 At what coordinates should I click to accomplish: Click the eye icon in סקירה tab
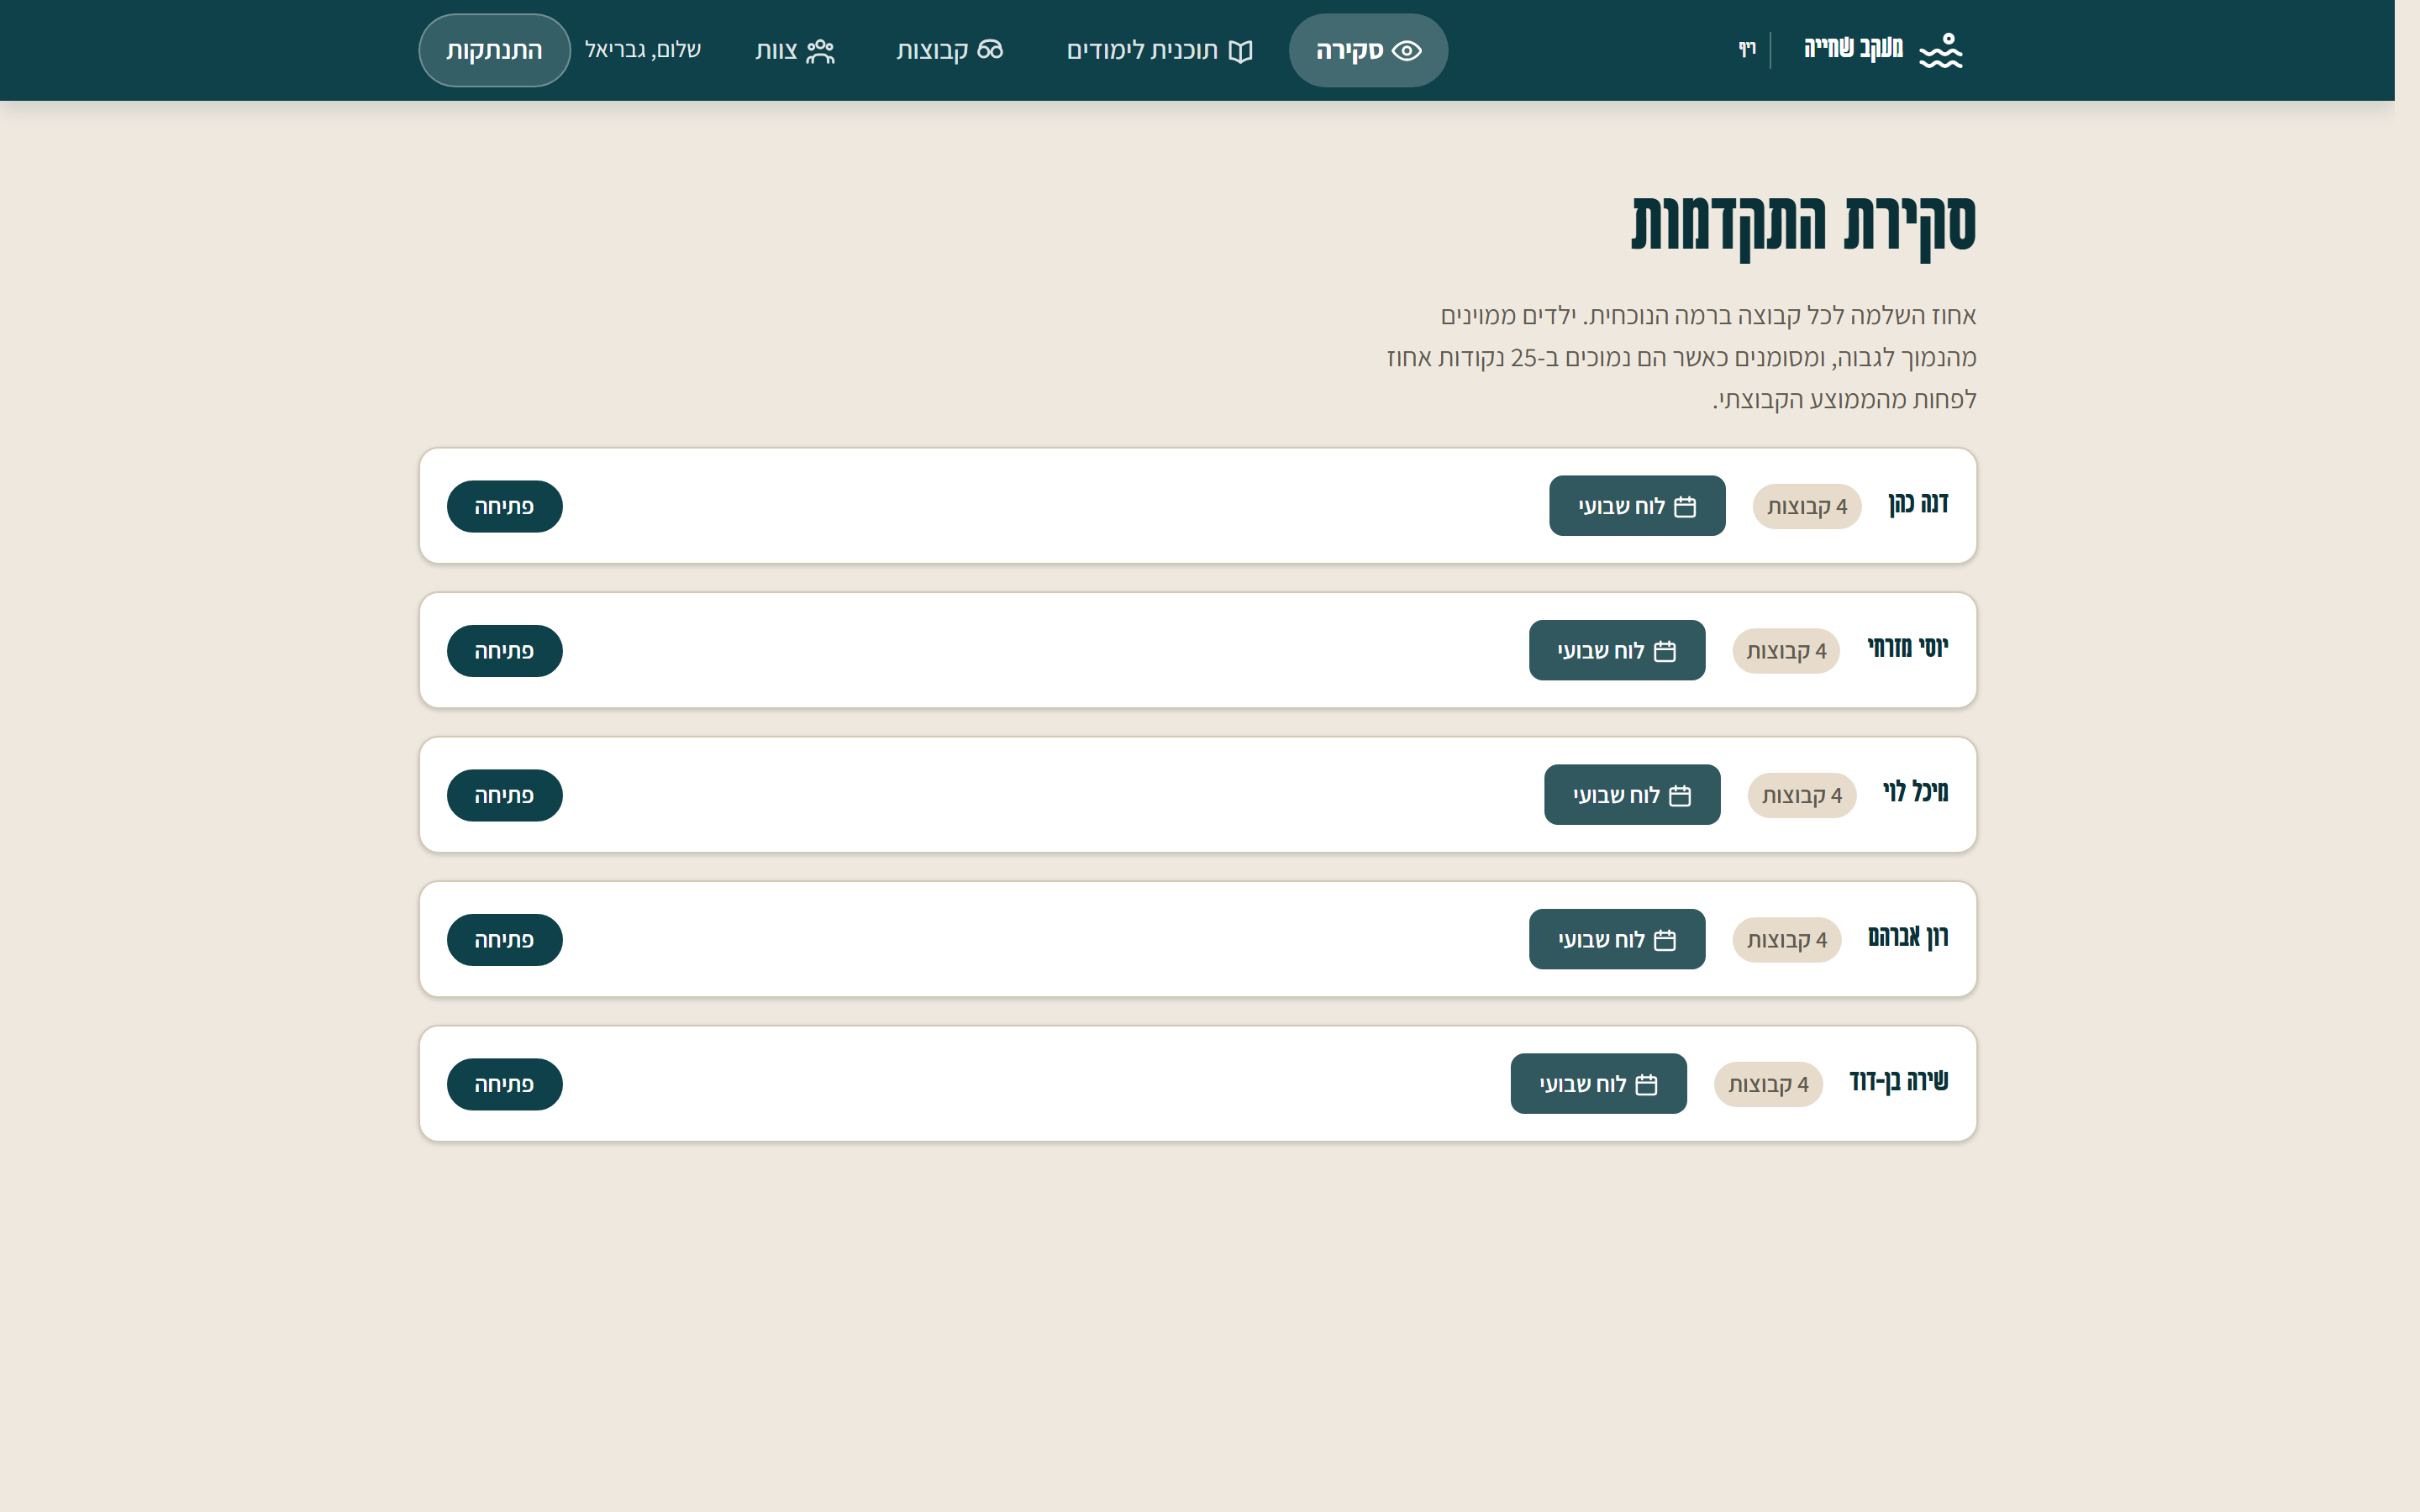pyautogui.click(x=1407, y=51)
